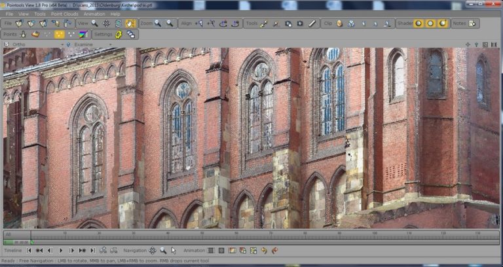Select the white ruler line tool in Tools group
Screen dimensions: 503x267
coord(312,24)
